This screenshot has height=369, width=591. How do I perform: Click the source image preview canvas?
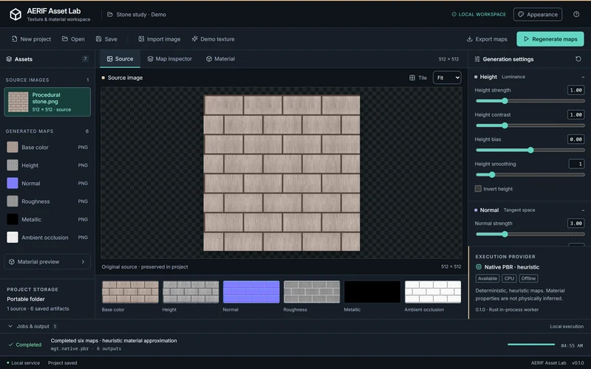(281, 173)
